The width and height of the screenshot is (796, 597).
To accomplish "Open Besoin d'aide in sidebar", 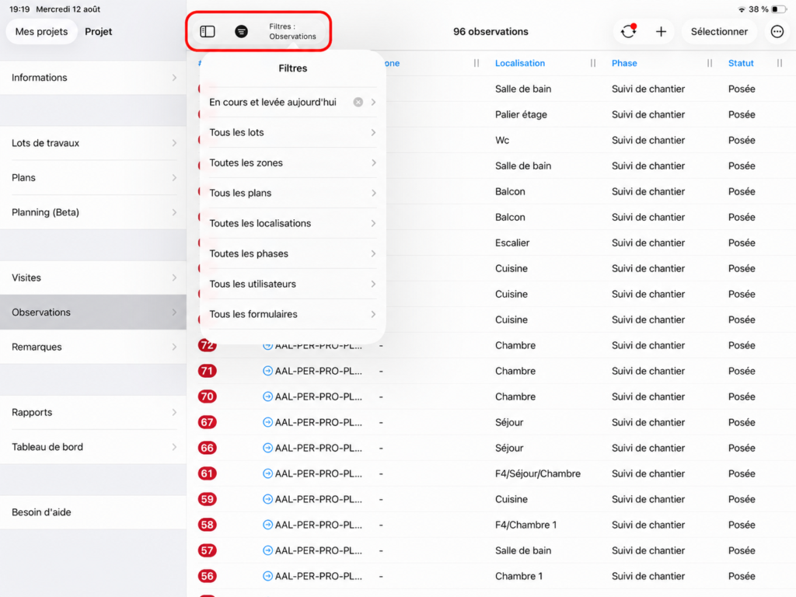I will click(x=93, y=512).
